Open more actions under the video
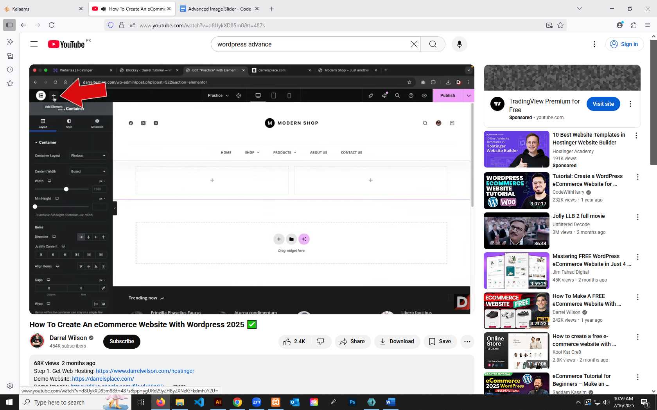The height and width of the screenshot is (410, 657). [x=467, y=341]
